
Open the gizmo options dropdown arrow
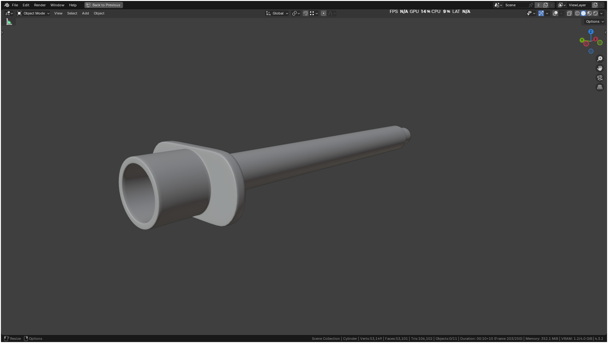[547, 13]
